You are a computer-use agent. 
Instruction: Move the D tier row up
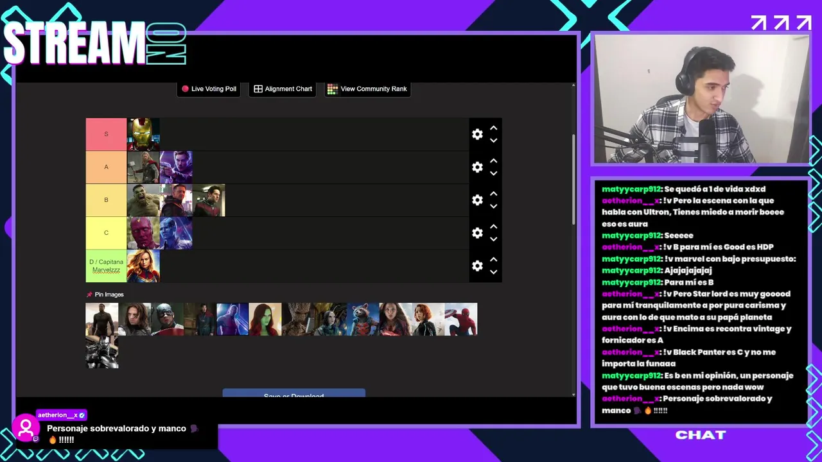tap(493, 259)
